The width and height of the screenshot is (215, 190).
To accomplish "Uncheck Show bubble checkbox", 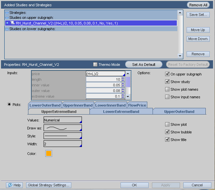I will pos(167,132).
